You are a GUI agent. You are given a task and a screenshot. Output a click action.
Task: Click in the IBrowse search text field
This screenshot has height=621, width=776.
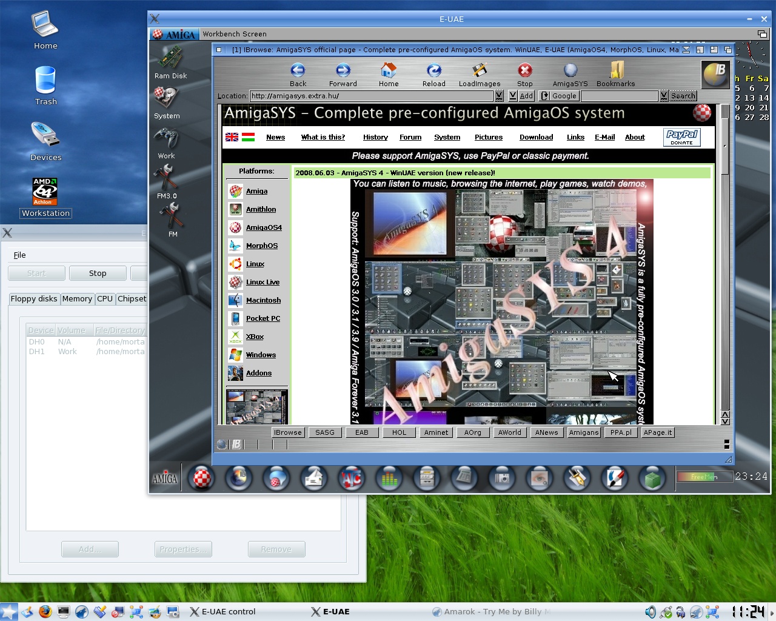click(620, 96)
